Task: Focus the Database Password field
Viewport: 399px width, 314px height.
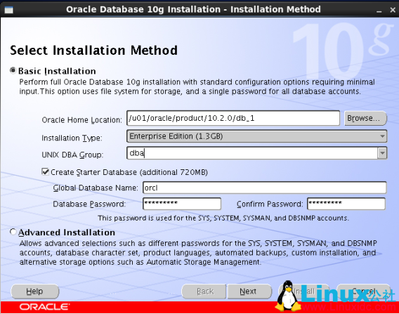Action: click(x=182, y=204)
